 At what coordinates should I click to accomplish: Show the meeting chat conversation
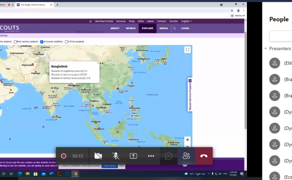click(169, 156)
